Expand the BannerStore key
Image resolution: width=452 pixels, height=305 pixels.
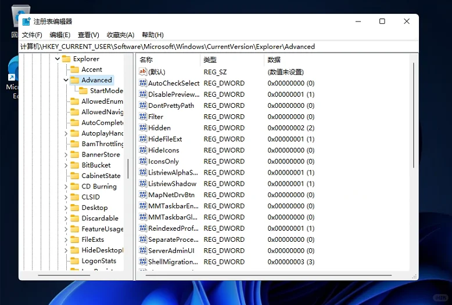click(x=66, y=155)
